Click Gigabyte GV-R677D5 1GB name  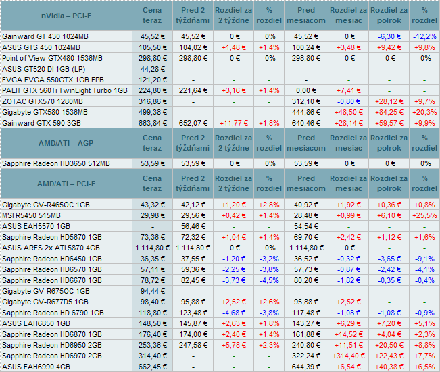point(45,302)
